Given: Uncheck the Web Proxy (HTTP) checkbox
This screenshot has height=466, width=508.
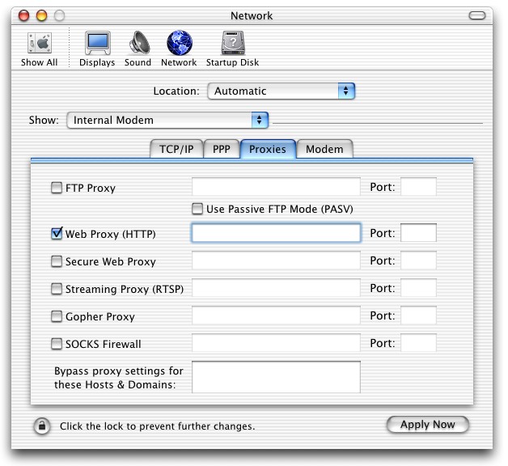Looking at the screenshot, I should tap(57, 234).
